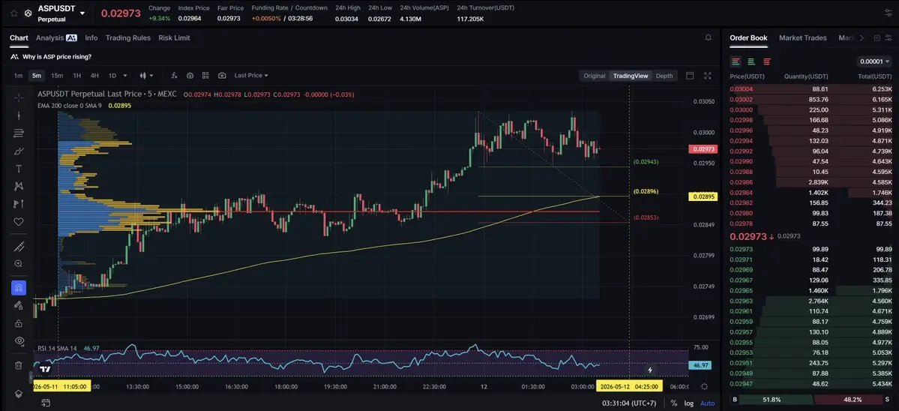Click the 0.02895 EMA price label
The height and width of the screenshot is (411, 899).
point(703,196)
